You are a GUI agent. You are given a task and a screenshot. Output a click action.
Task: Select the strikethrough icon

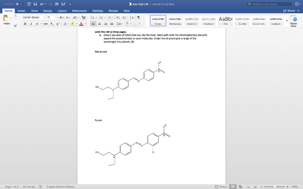46,24
